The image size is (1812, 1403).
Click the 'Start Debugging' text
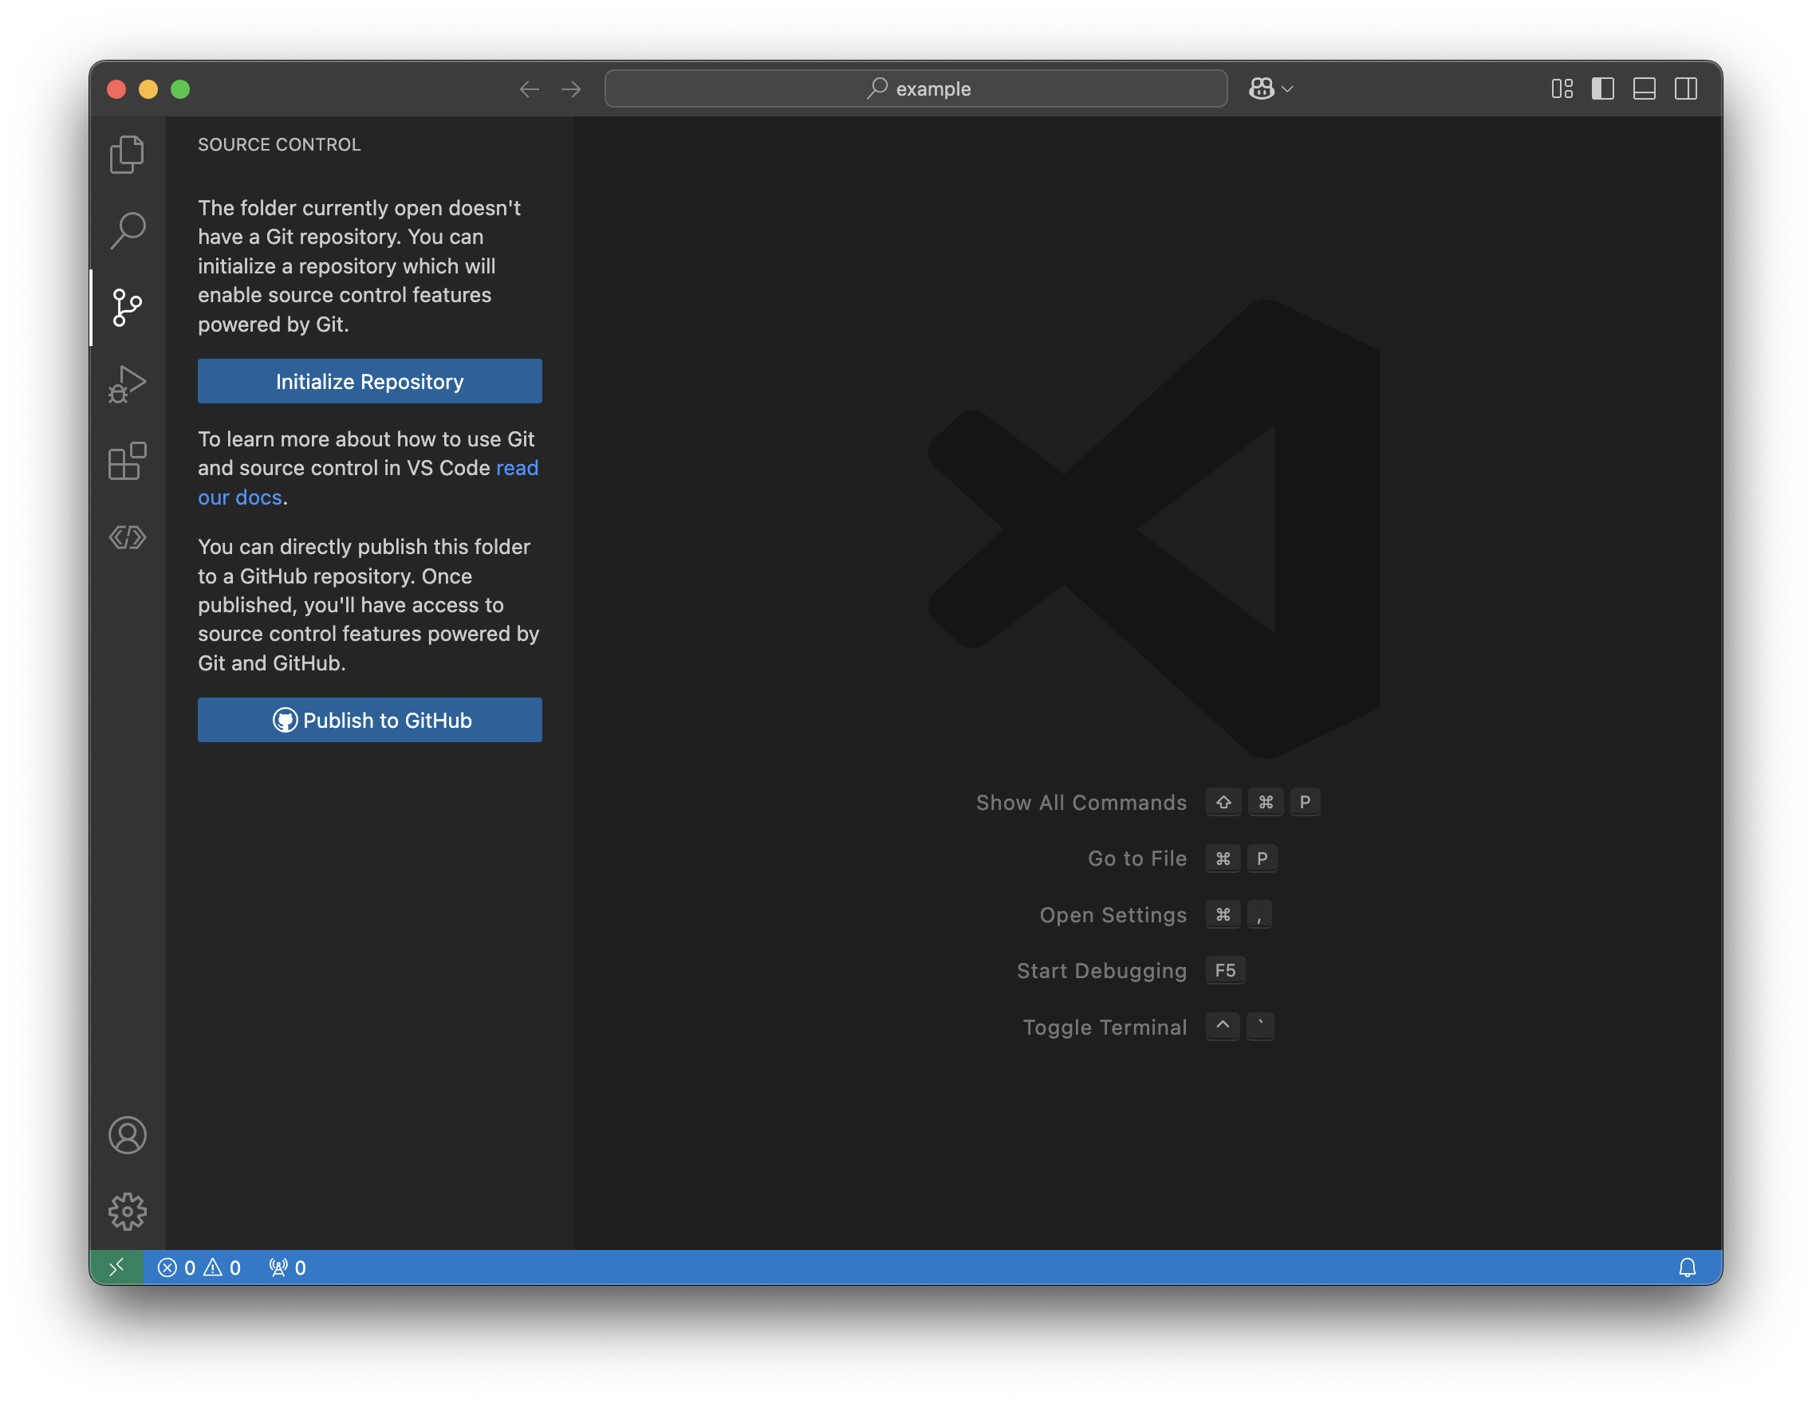click(x=1102, y=971)
